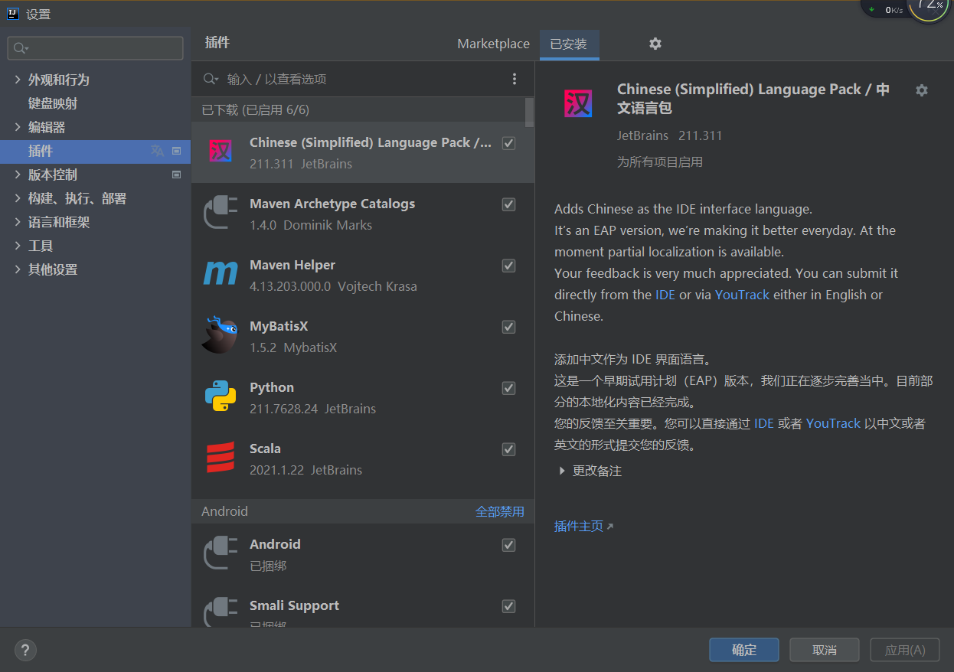954x672 pixels.
Task: Switch to the 已安装 tab
Action: tap(569, 44)
